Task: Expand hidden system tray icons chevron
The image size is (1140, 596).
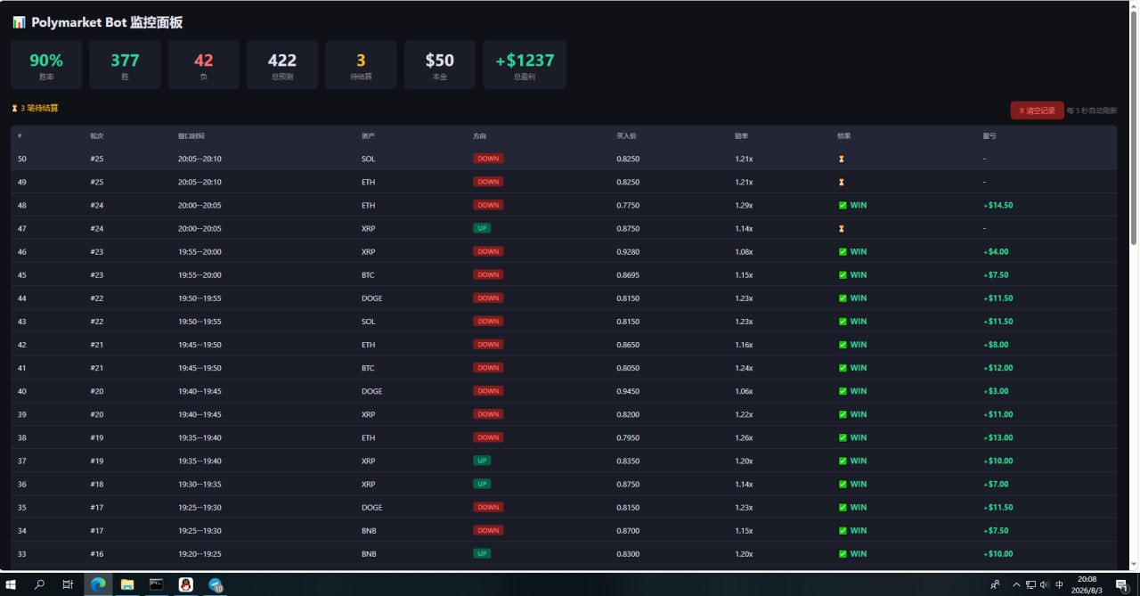Action: pyautogui.click(x=1016, y=584)
